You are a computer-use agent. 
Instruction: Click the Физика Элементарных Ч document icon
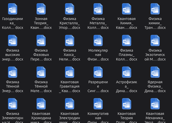pyautogui.click(x=13, y=104)
